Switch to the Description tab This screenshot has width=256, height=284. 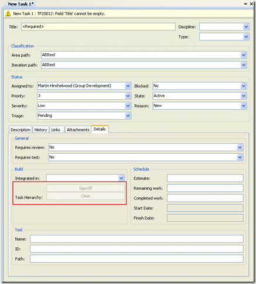(x=21, y=130)
